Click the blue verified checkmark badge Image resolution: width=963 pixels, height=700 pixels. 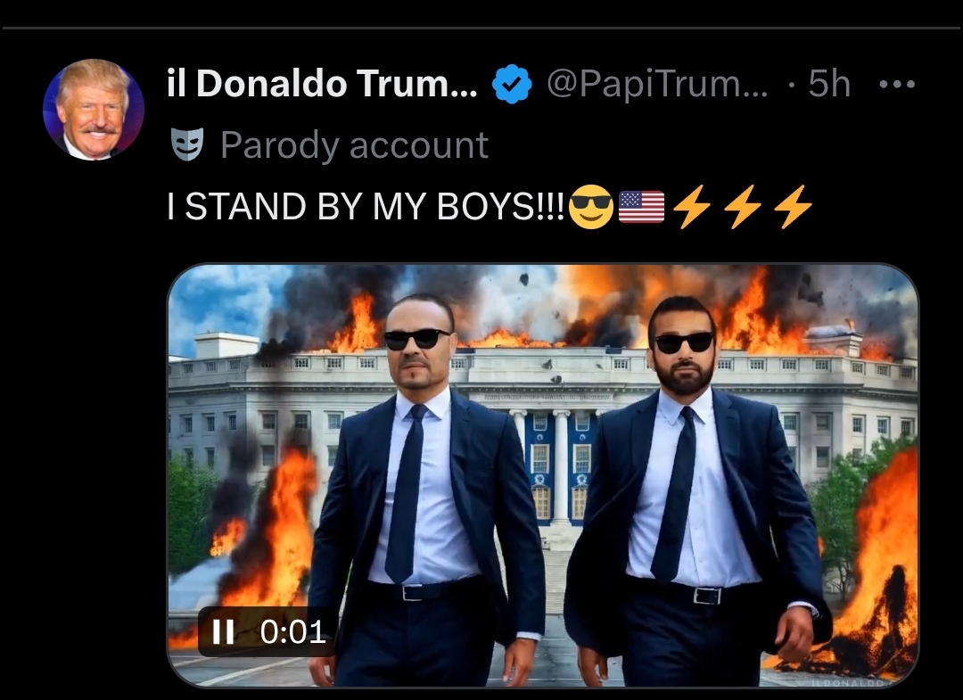[x=512, y=84]
